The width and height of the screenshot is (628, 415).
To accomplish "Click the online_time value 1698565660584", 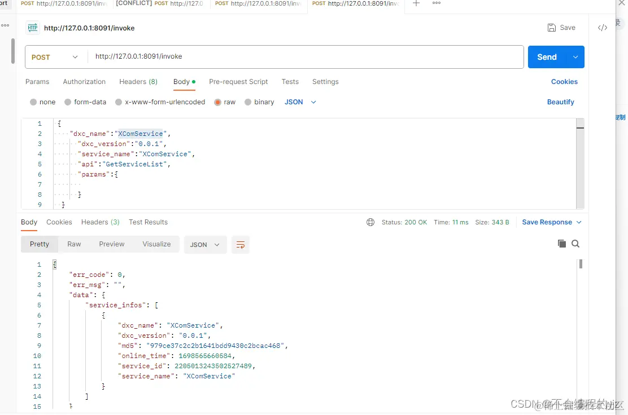I will tap(205, 356).
